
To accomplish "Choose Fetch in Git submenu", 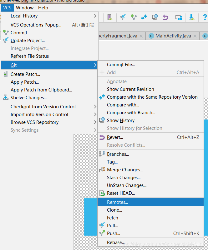I will coord(150,218).
